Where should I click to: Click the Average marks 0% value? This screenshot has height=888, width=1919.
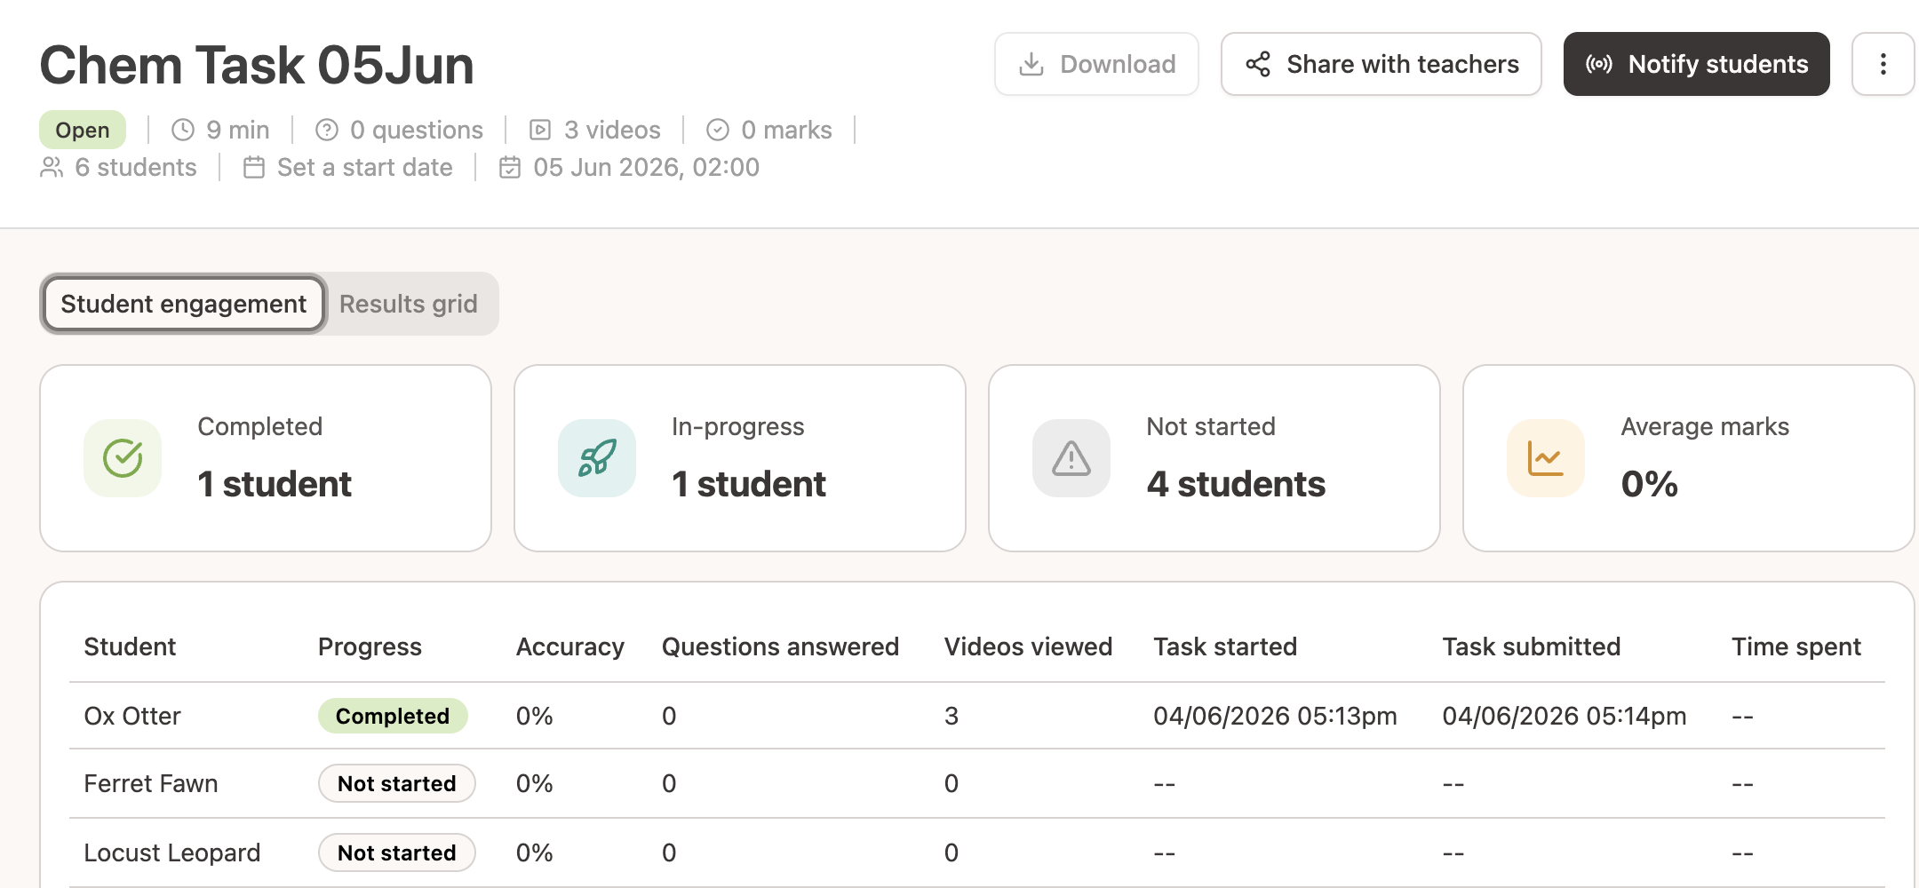tap(1650, 485)
